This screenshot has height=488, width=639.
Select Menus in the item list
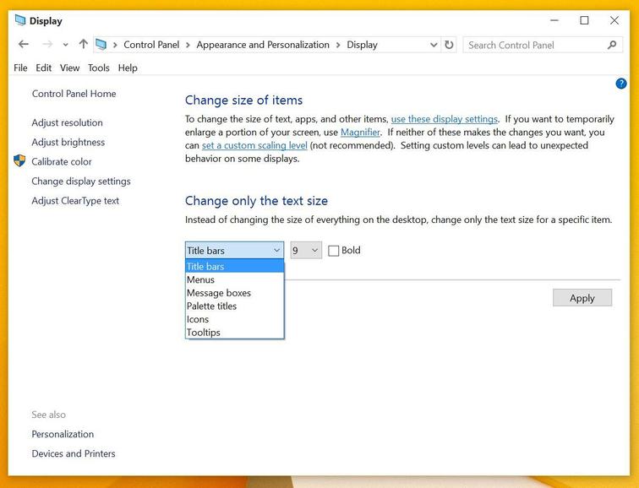234,279
